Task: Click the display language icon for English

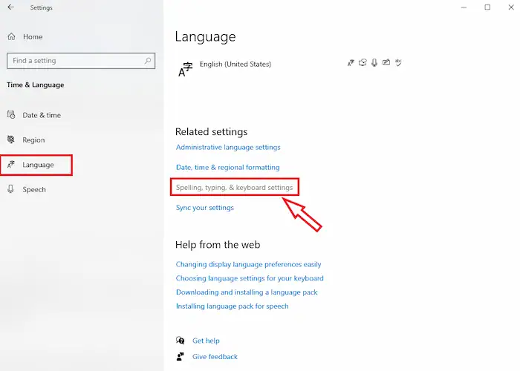Action: 351,64
